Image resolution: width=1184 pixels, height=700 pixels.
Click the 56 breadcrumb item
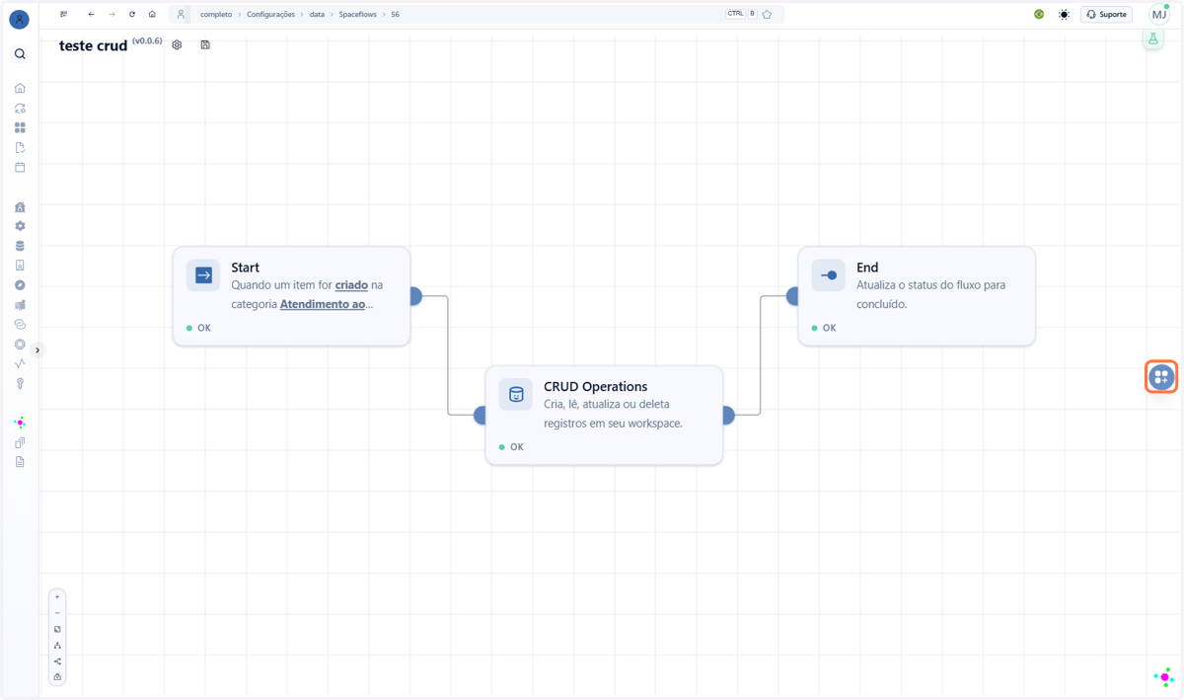[395, 15]
